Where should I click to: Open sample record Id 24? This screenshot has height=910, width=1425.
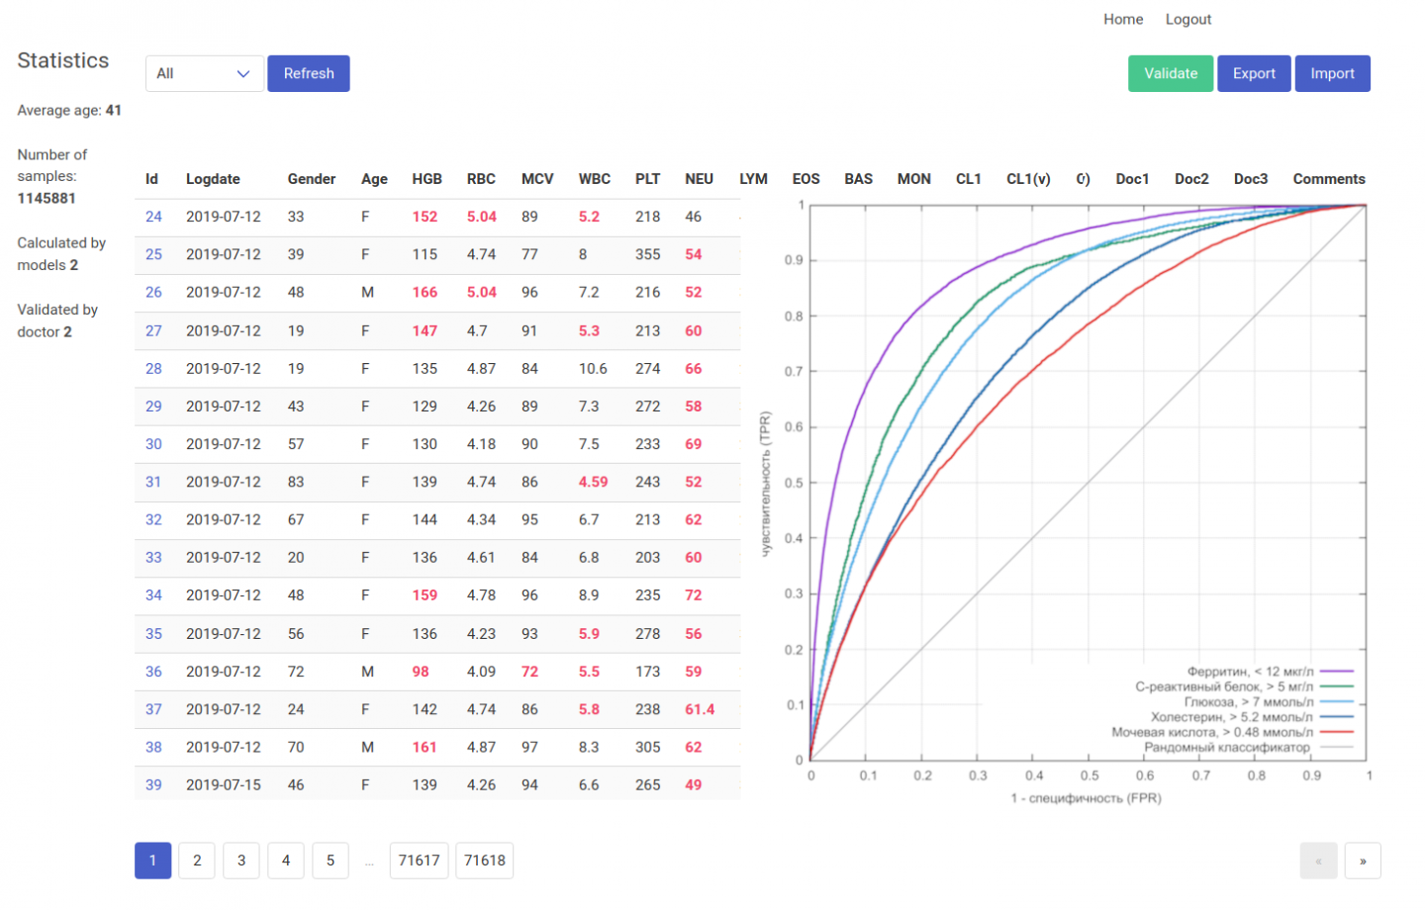coord(153,217)
